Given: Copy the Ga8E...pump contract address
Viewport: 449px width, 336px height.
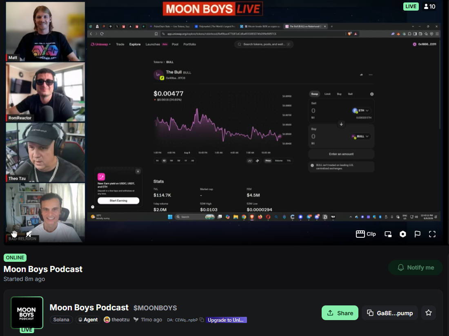Looking at the screenshot, I should (x=390, y=313).
